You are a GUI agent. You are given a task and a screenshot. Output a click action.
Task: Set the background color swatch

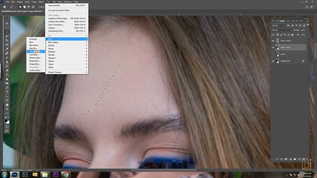pos(8,122)
